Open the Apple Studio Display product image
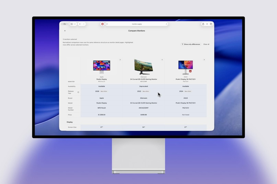This screenshot has height=184, width=277. coord(102,67)
